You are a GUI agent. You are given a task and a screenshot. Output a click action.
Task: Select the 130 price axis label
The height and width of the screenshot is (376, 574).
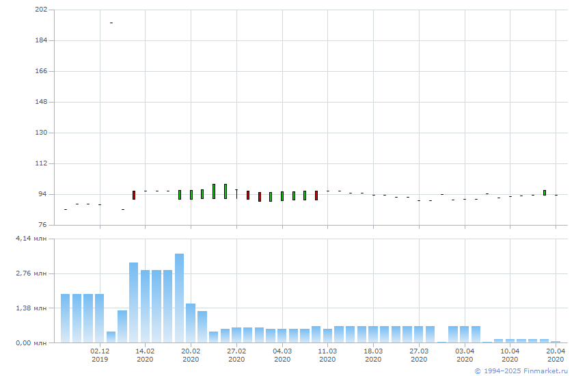point(42,133)
